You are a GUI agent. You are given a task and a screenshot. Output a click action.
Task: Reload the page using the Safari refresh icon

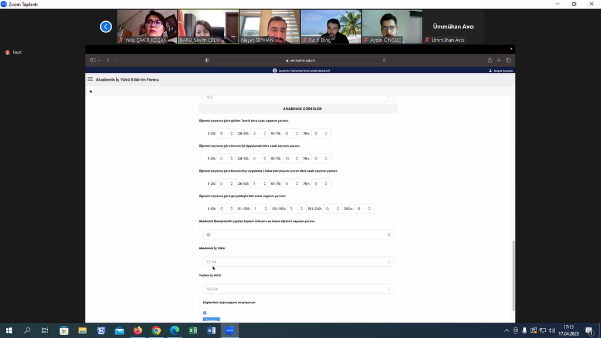tap(384, 60)
